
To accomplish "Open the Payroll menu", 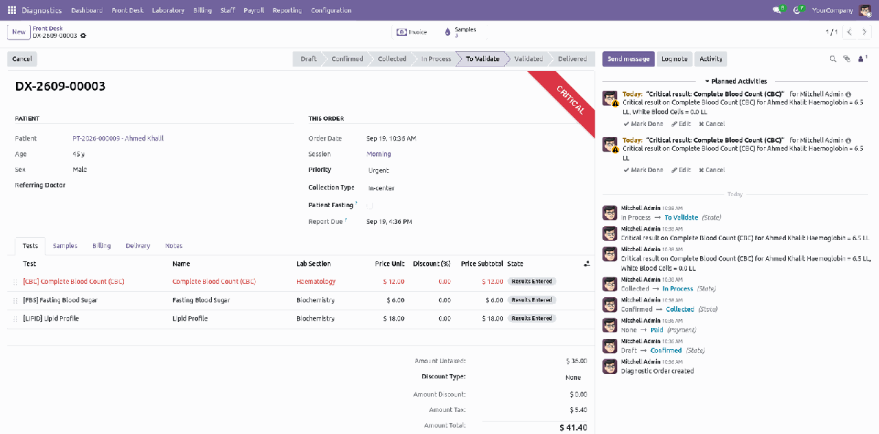I will click(x=254, y=10).
